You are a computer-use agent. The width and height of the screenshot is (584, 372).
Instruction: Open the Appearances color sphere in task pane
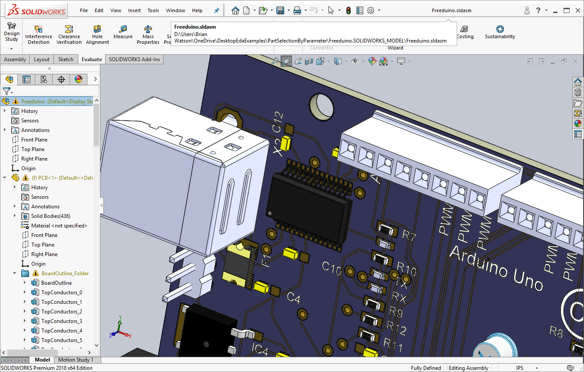(x=577, y=124)
